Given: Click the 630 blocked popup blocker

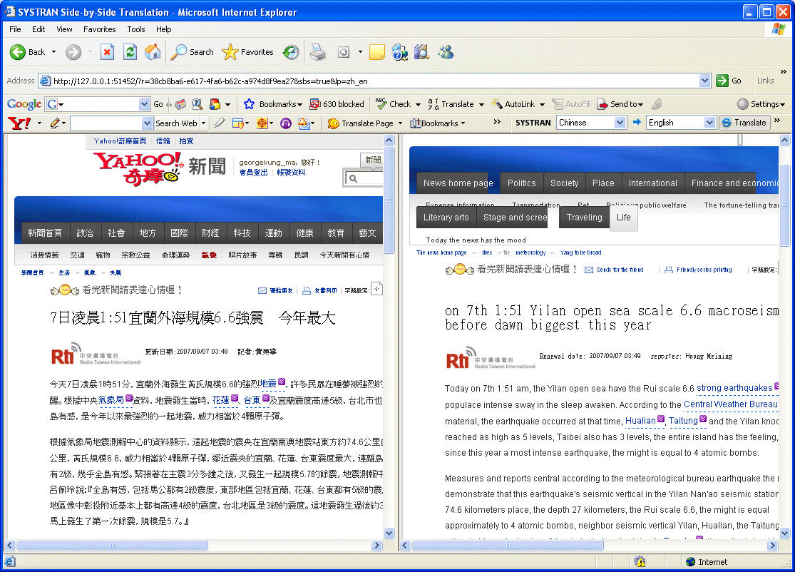Looking at the screenshot, I should point(337,104).
